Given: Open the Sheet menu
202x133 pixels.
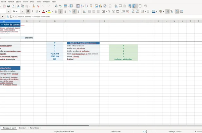Looking at the screenshot, I should point(26,2).
